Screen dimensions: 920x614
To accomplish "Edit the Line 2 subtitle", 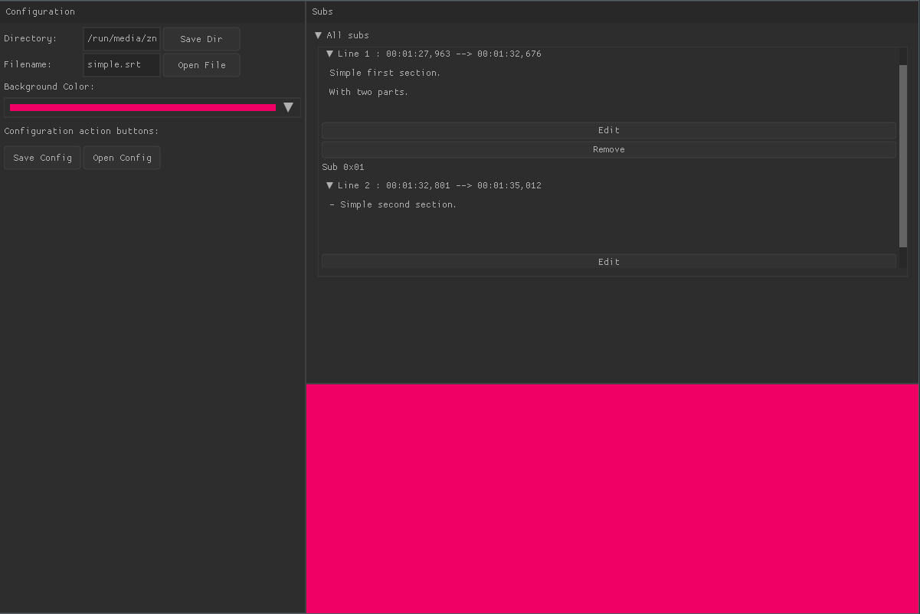I will tap(608, 261).
